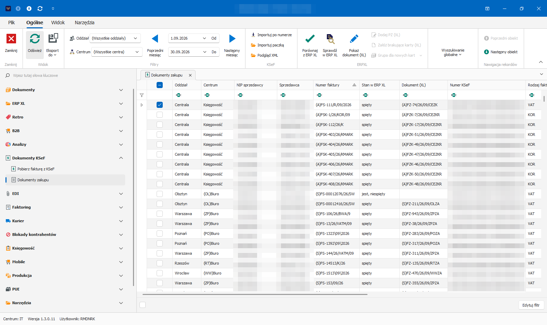Image resolution: width=547 pixels, height=325 pixels.
Task: Click the red Zamknij close icon
Action: 11,39
